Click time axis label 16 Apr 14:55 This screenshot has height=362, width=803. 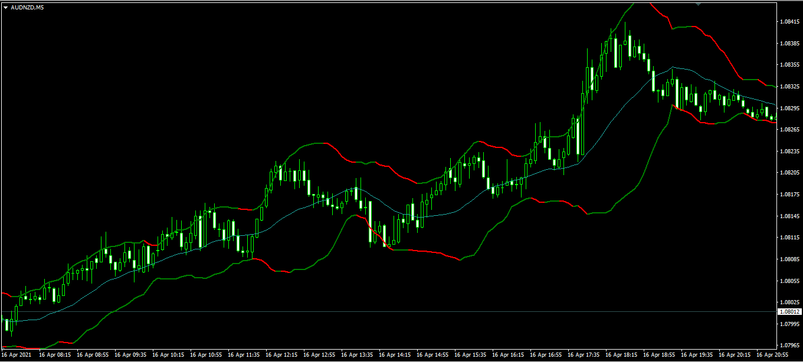432,356
